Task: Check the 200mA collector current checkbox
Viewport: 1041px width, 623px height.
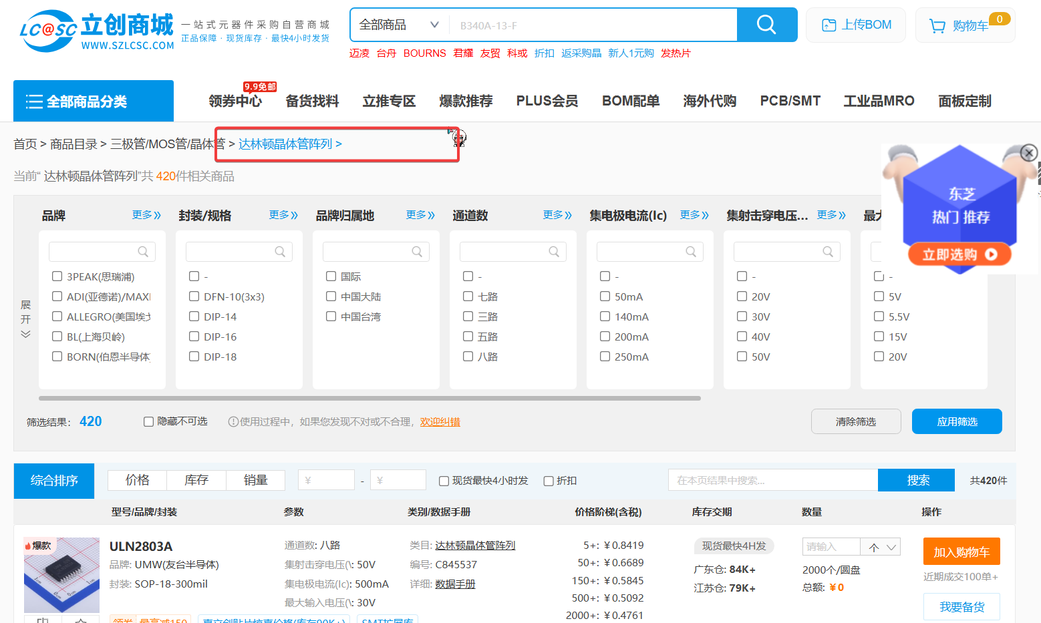Action: pos(605,337)
